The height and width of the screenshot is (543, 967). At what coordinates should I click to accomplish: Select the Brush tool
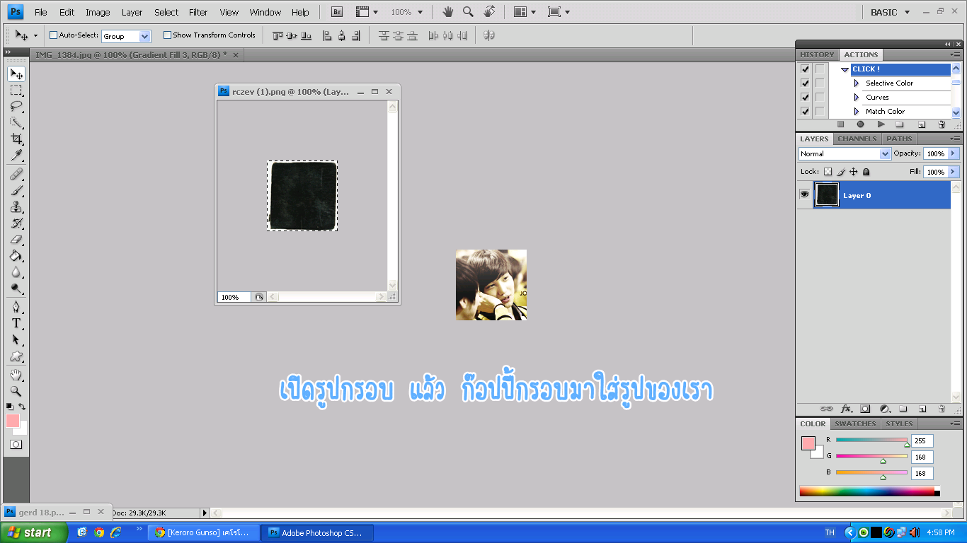pyautogui.click(x=16, y=191)
